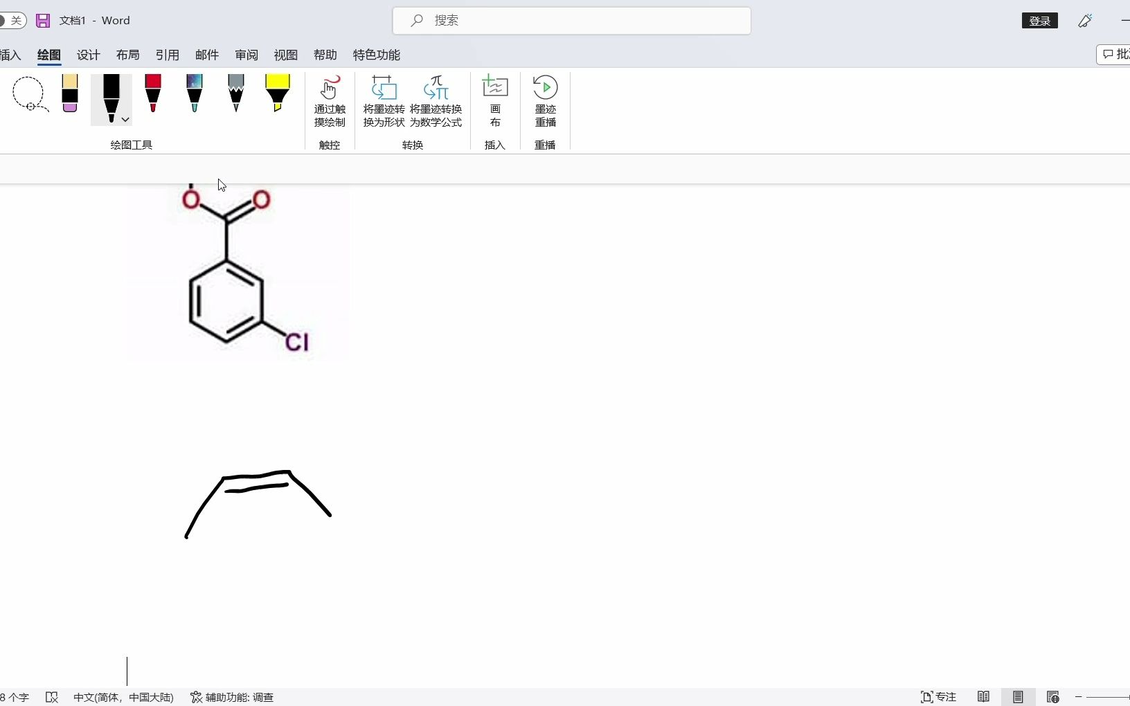This screenshot has width=1130, height=706.
Task: Select the Eraser tool
Action: click(x=70, y=93)
